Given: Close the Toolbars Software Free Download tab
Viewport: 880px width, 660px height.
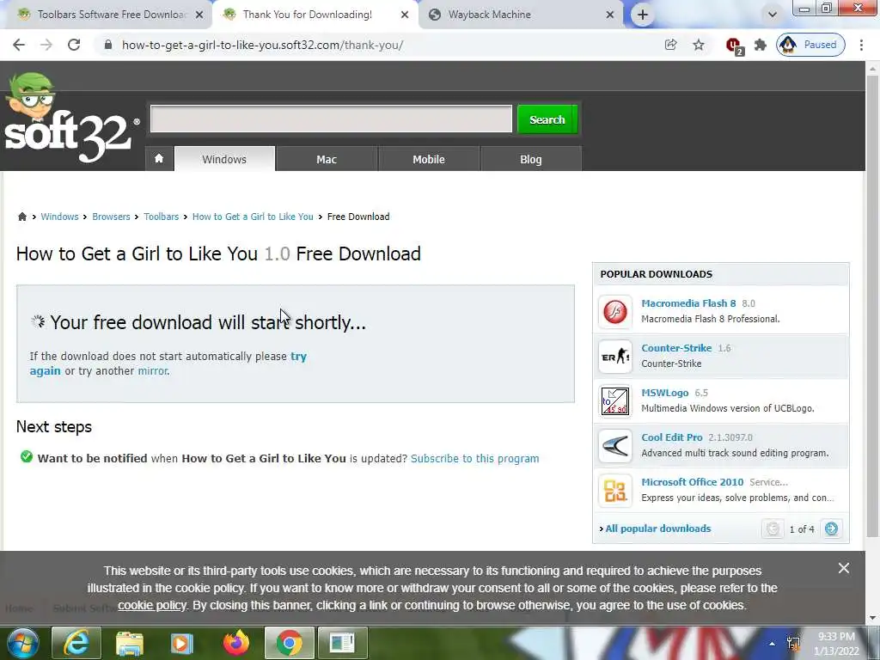Looking at the screenshot, I should pyautogui.click(x=199, y=15).
